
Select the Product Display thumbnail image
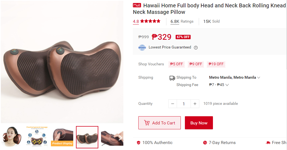pyautogui.click(x=62, y=137)
